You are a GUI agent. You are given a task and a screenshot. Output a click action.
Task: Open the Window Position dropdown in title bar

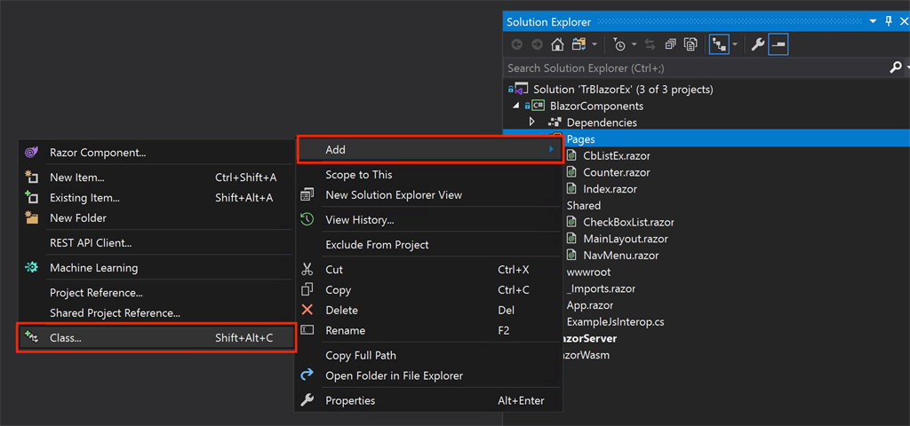tap(873, 22)
